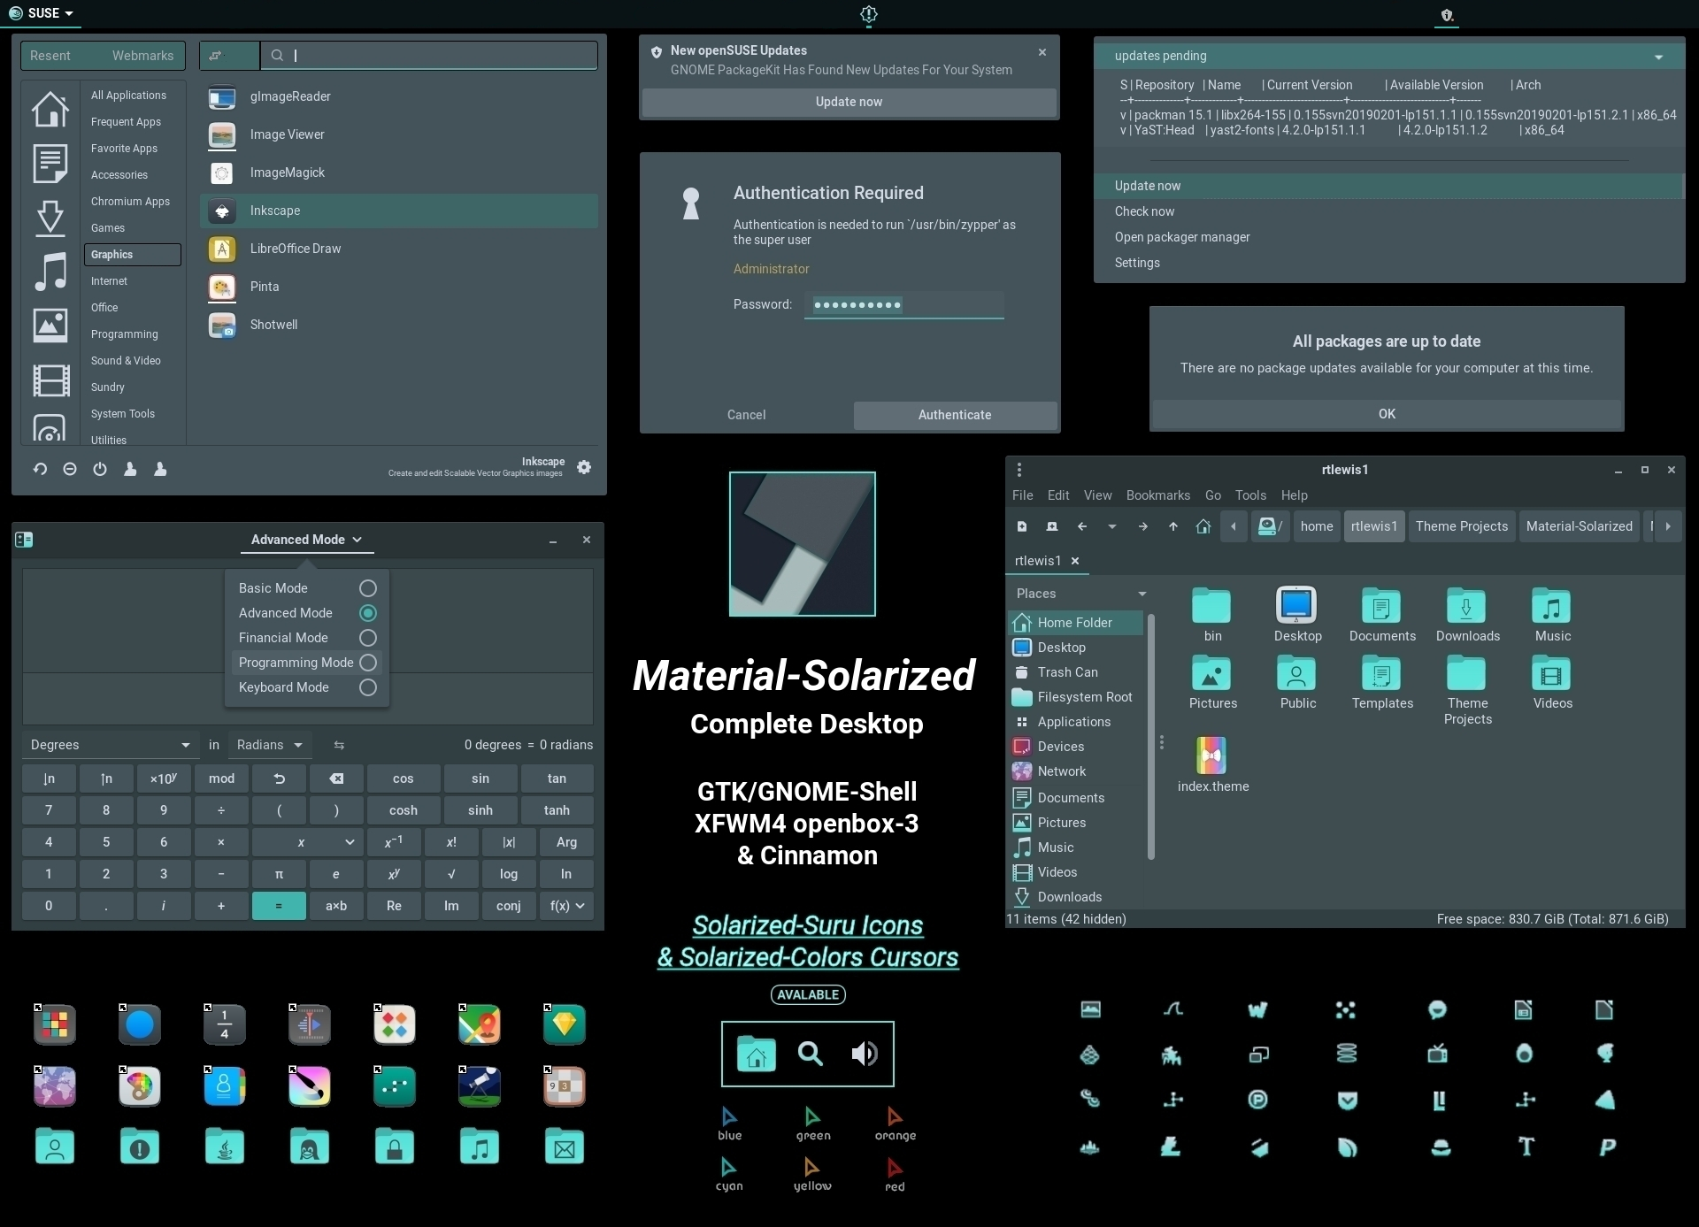The width and height of the screenshot is (1699, 1227).
Task: Select the Keyboard Mode radio button
Action: tap(368, 687)
